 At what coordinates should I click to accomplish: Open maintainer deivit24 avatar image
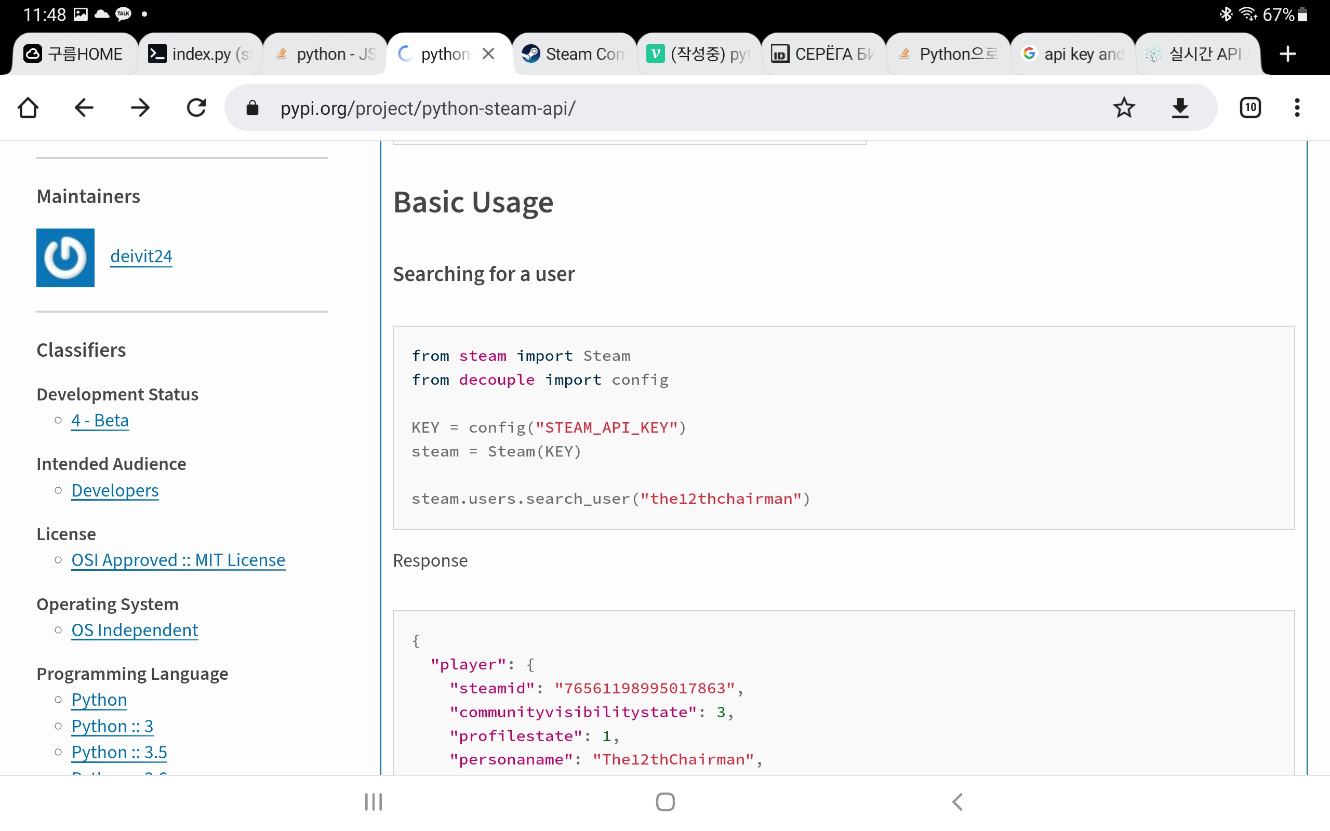(65, 258)
